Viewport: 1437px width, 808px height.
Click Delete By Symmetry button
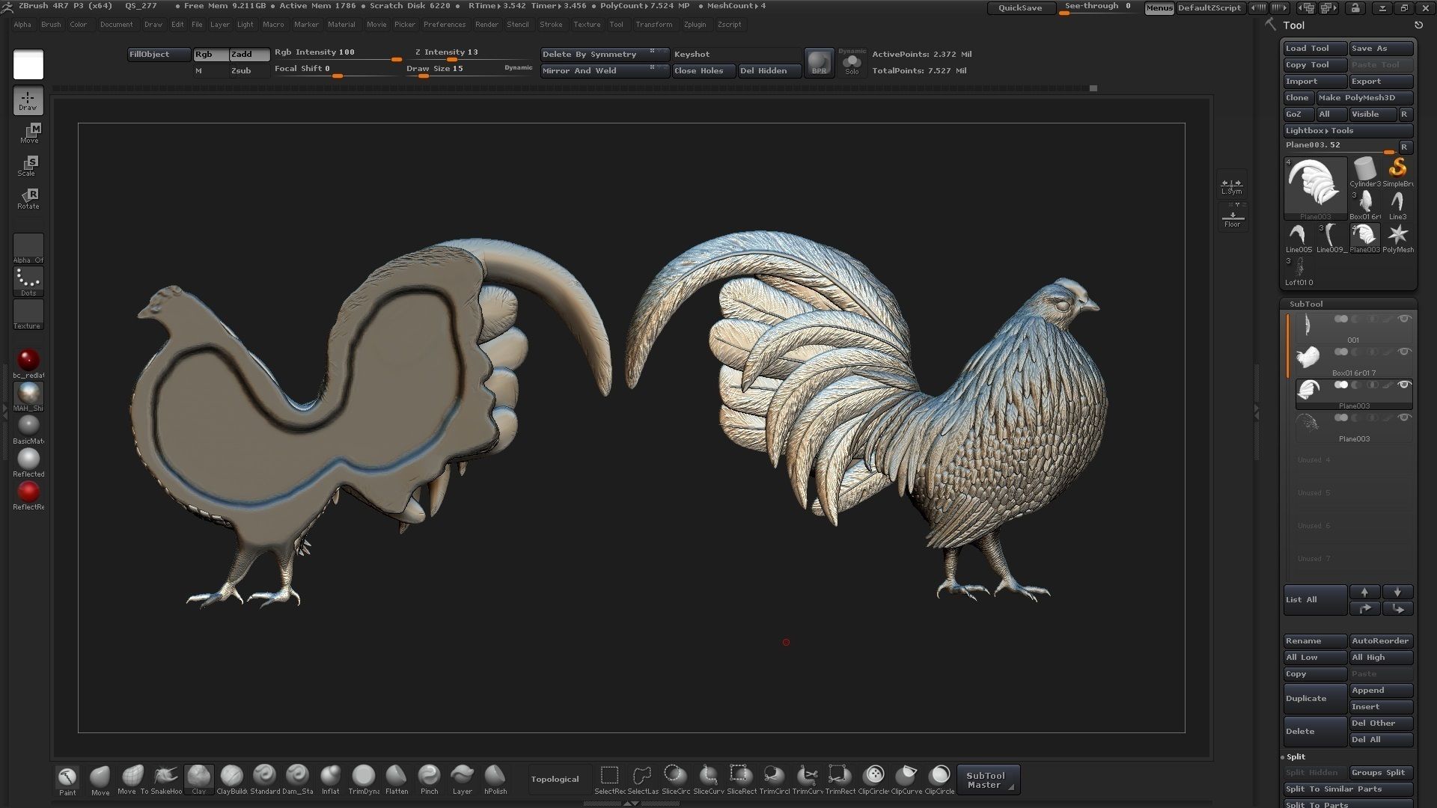pyautogui.click(x=604, y=55)
